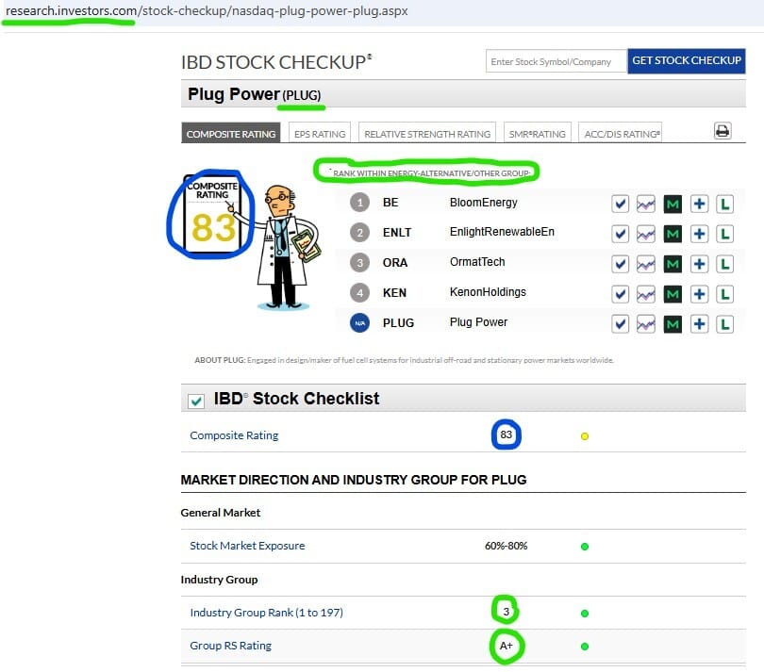764x672 pixels.
Task: Add ORA using the plus icon
Action: point(699,265)
